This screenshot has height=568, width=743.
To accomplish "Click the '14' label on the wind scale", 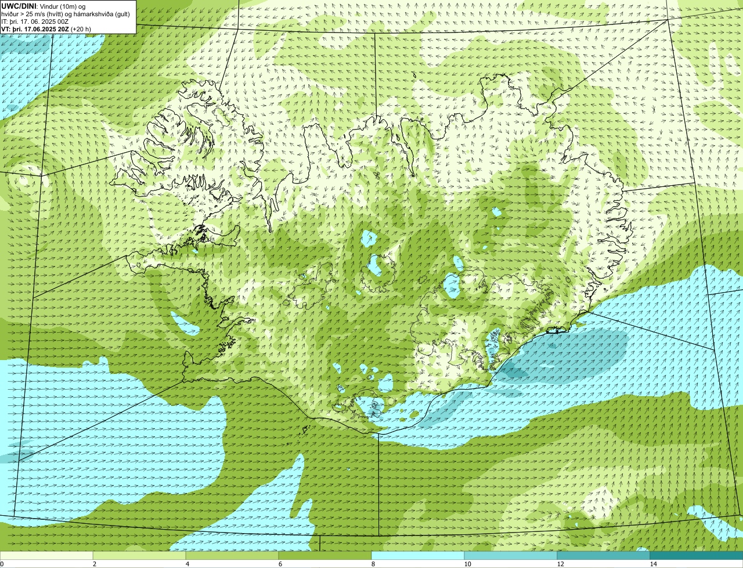I will (x=653, y=564).
